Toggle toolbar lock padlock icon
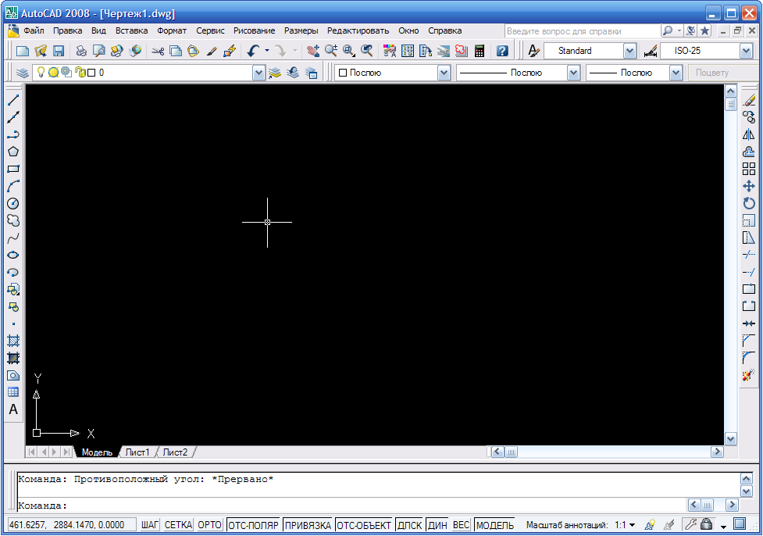 (707, 525)
